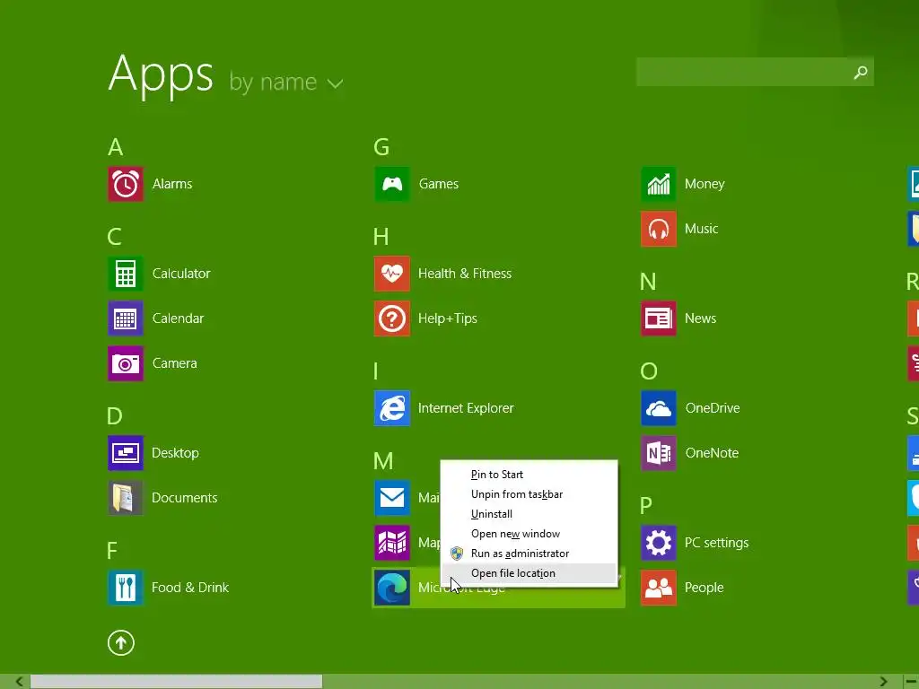
Task: Click the scrollbar left arrow
Action: pos(19,682)
